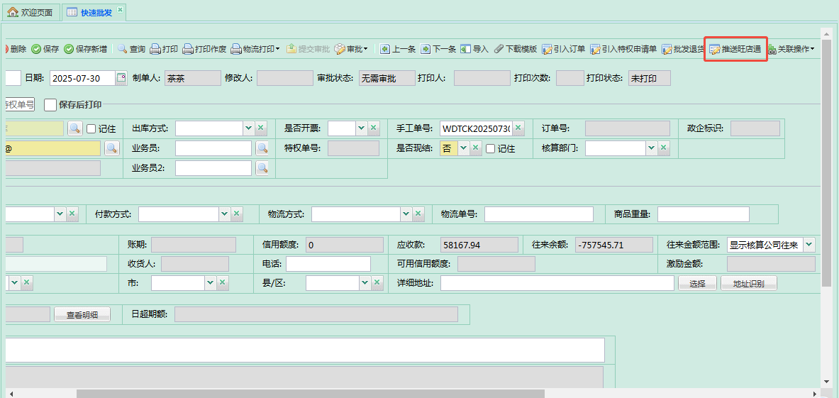The height and width of the screenshot is (398, 839).
Task: Switch to the 欢迎页面 tab
Action: point(30,12)
